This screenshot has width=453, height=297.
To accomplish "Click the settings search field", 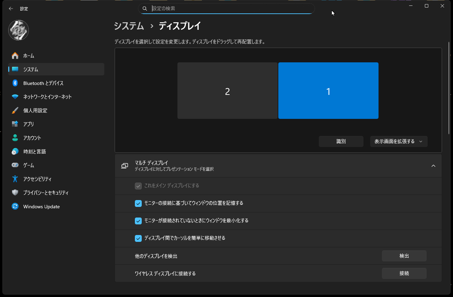I will 226,8.
